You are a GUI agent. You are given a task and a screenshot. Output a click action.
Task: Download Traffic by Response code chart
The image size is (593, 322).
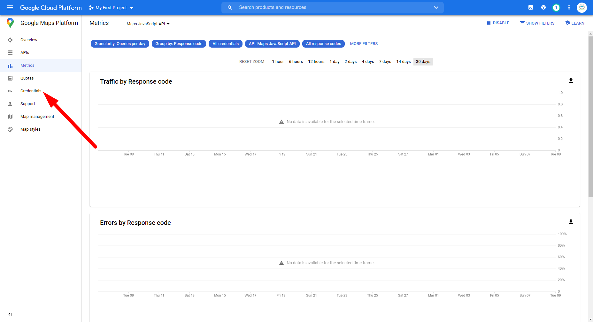571,80
